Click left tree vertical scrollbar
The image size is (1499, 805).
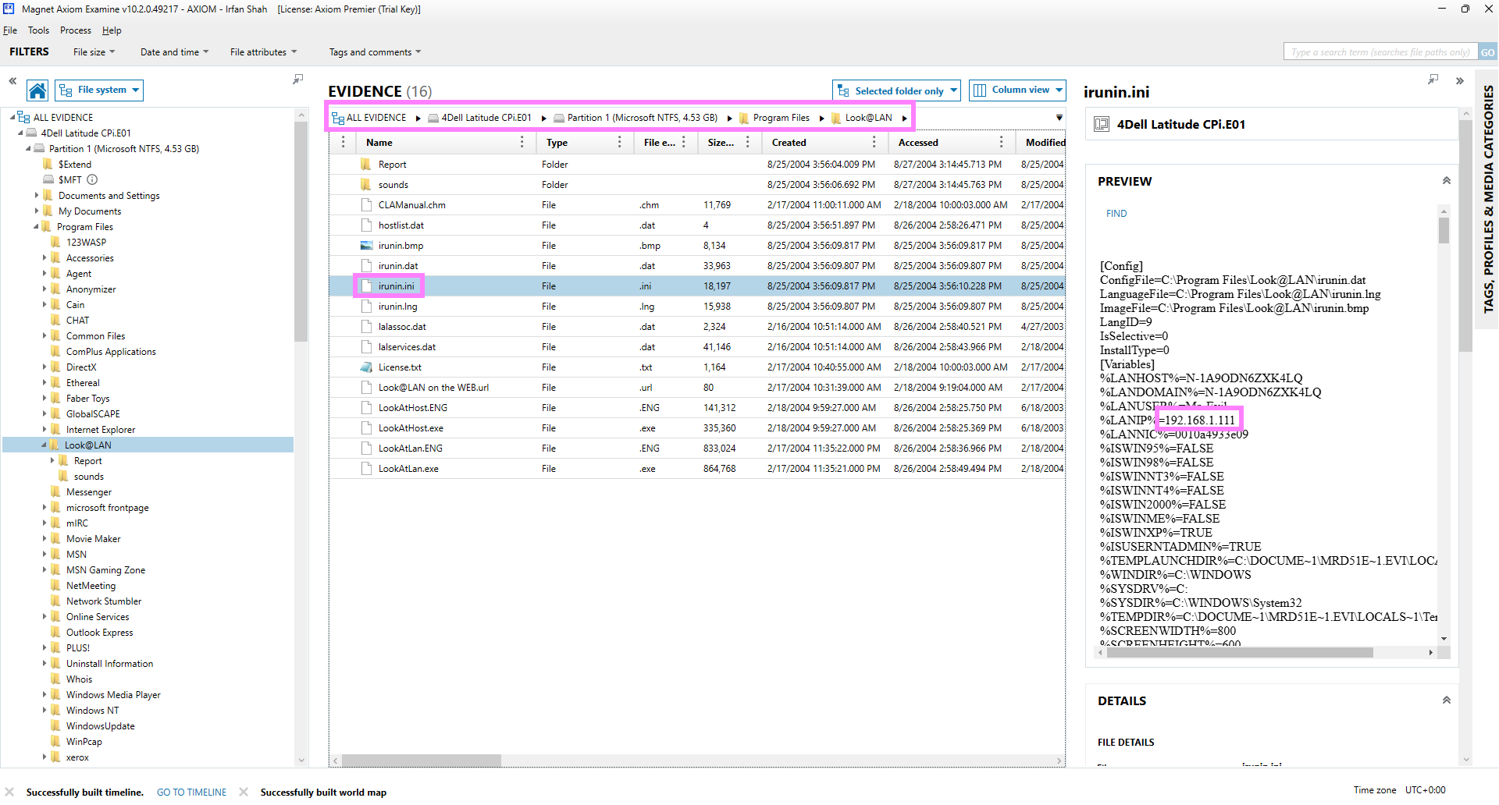(x=301, y=232)
